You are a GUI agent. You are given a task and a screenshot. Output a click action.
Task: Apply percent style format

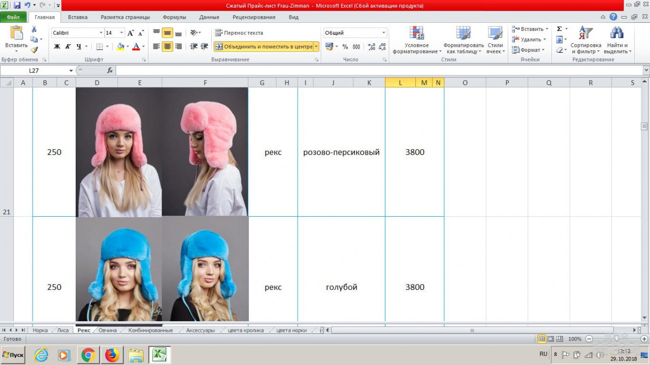coord(345,47)
